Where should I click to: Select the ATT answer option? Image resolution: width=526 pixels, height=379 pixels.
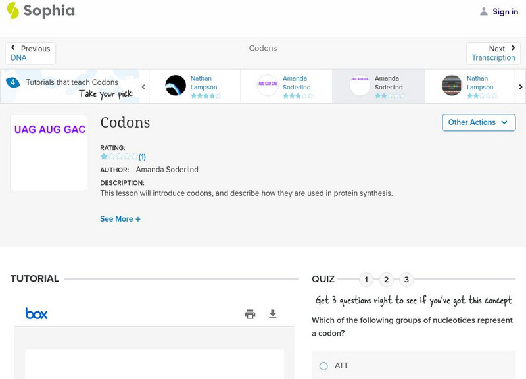(x=323, y=366)
